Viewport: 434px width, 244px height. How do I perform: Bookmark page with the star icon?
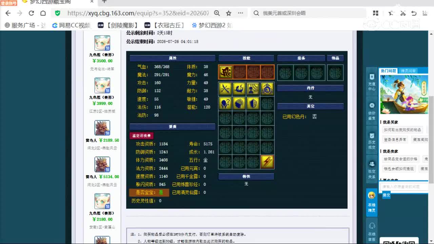point(229,13)
